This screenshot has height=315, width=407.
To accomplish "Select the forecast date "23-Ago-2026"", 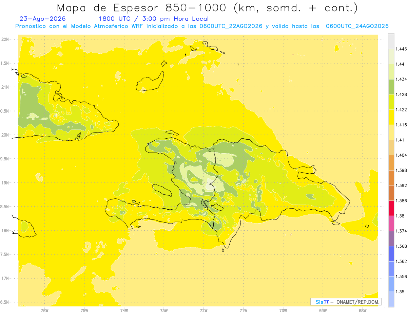I will (43, 19).
